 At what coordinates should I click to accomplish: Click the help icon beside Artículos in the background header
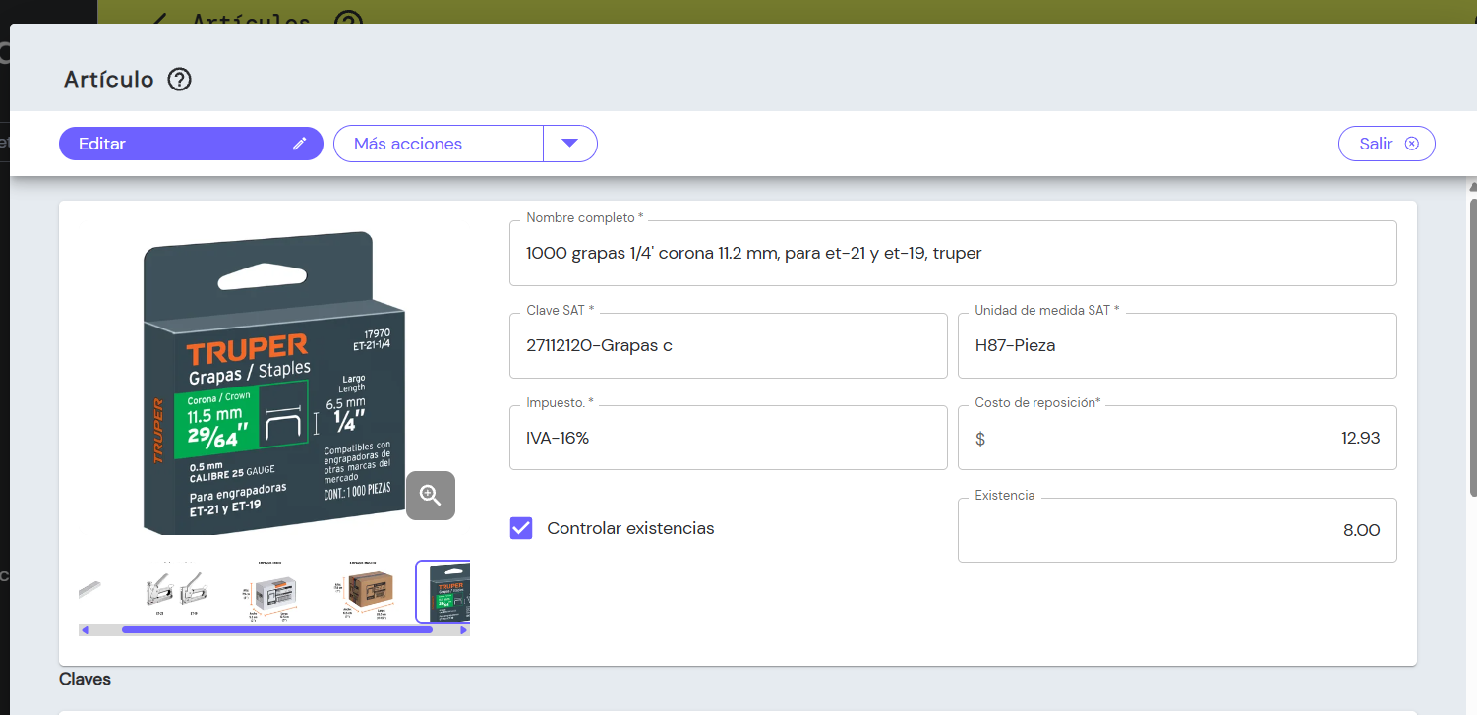click(x=348, y=20)
